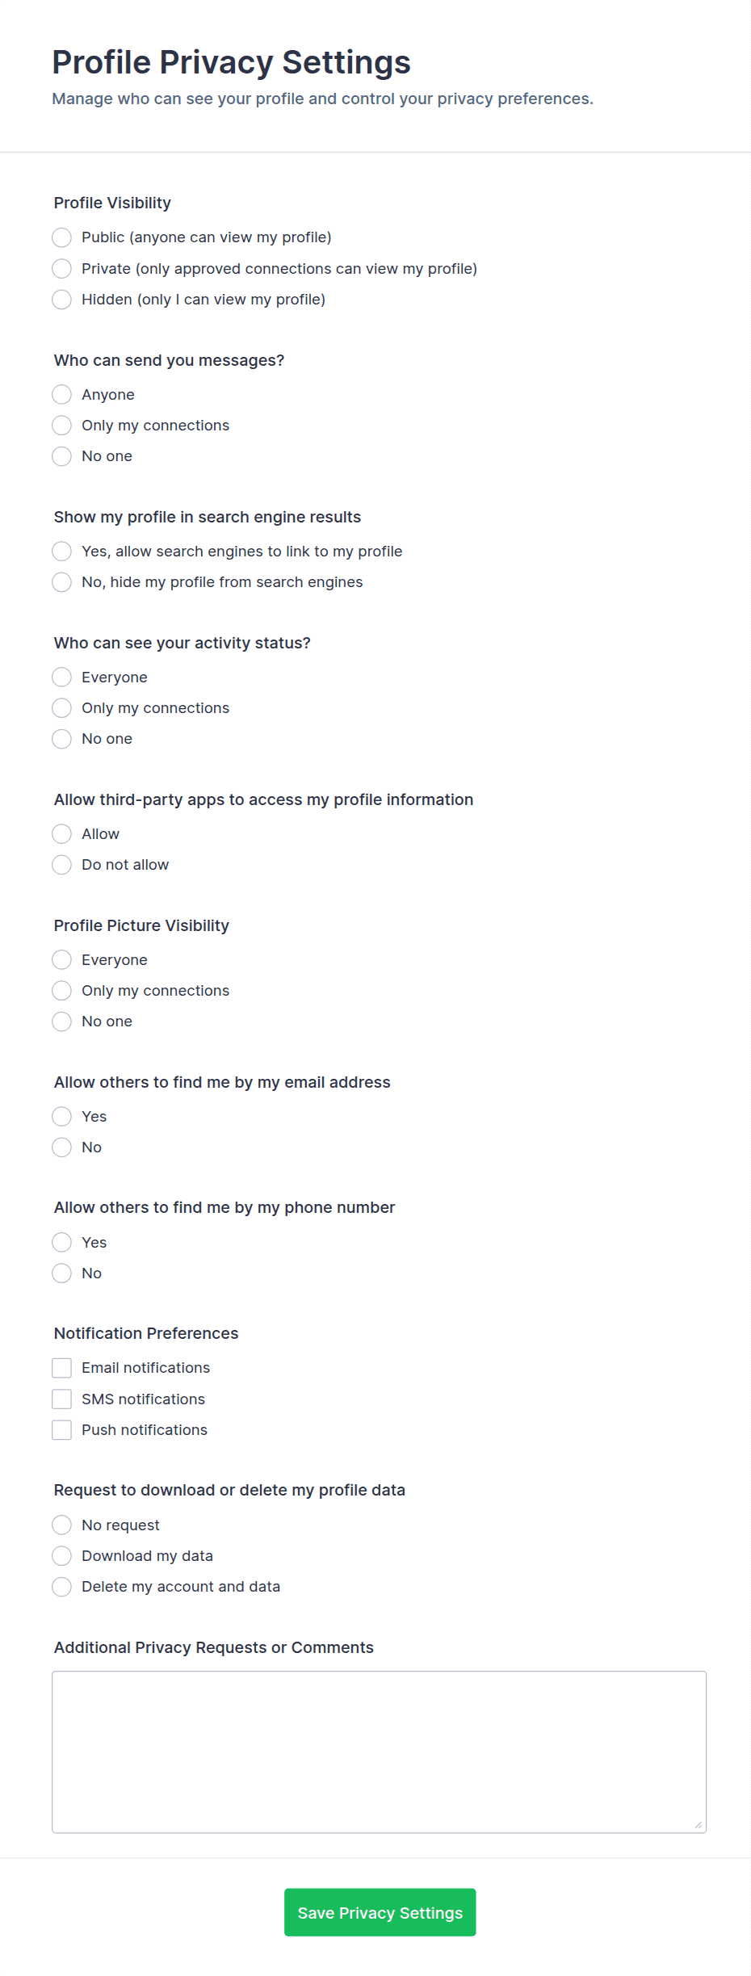This screenshot has height=1976, width=751.
Task: Hide my profile from search engines
Action: tap(62, 582)
